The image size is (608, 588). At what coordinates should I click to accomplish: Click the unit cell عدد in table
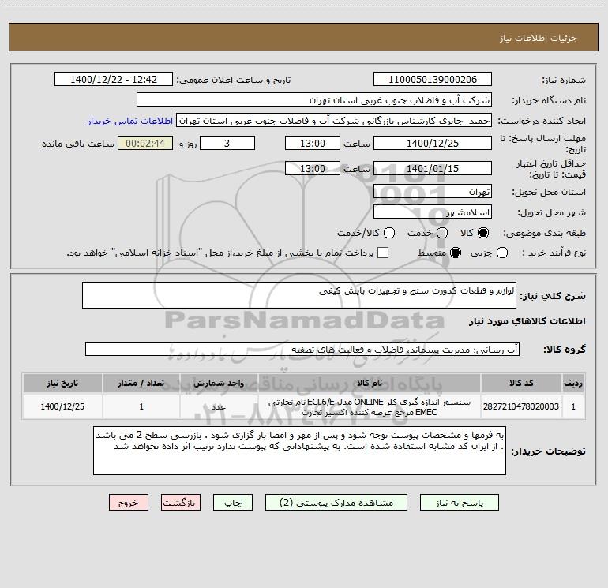click(219, 406)
